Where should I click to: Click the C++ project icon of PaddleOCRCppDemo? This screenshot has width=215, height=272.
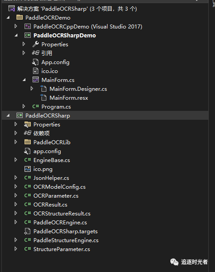click(28, 26)
